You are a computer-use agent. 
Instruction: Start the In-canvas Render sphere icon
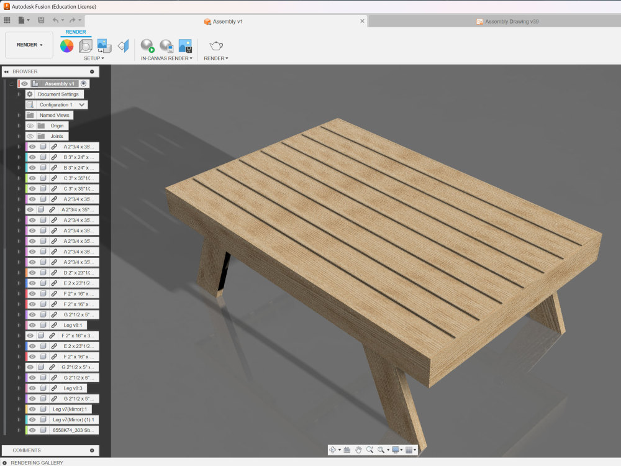[147, 46]
